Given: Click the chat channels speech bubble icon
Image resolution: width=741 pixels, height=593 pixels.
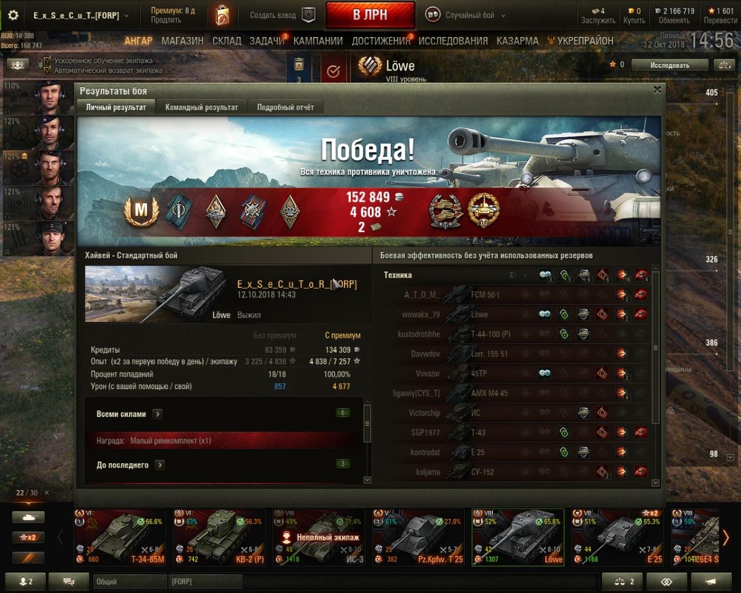Looking at the screenshot, I should (x=69, y=582).
